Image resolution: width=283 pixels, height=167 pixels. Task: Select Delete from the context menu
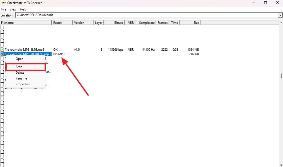[x=20, y=73]
